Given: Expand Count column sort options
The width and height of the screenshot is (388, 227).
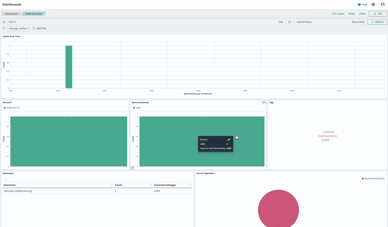Looking at the screenshot, I should pos(151,185).
